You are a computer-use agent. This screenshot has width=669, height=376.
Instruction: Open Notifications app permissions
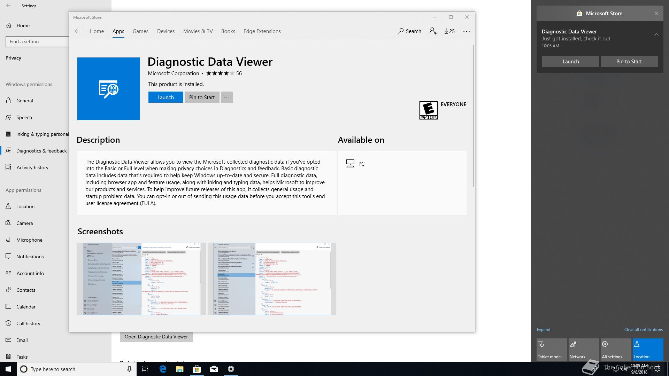(x=30, y=257)
